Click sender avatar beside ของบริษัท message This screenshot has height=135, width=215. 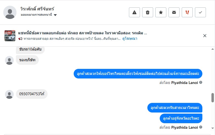pyautogui.click(x=9, y=60)
